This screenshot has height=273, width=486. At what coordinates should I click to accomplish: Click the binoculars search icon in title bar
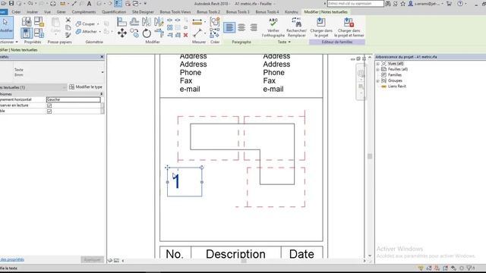(388, 4)
